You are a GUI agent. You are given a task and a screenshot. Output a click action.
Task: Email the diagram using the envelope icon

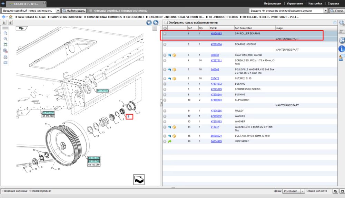click(6, 63)
